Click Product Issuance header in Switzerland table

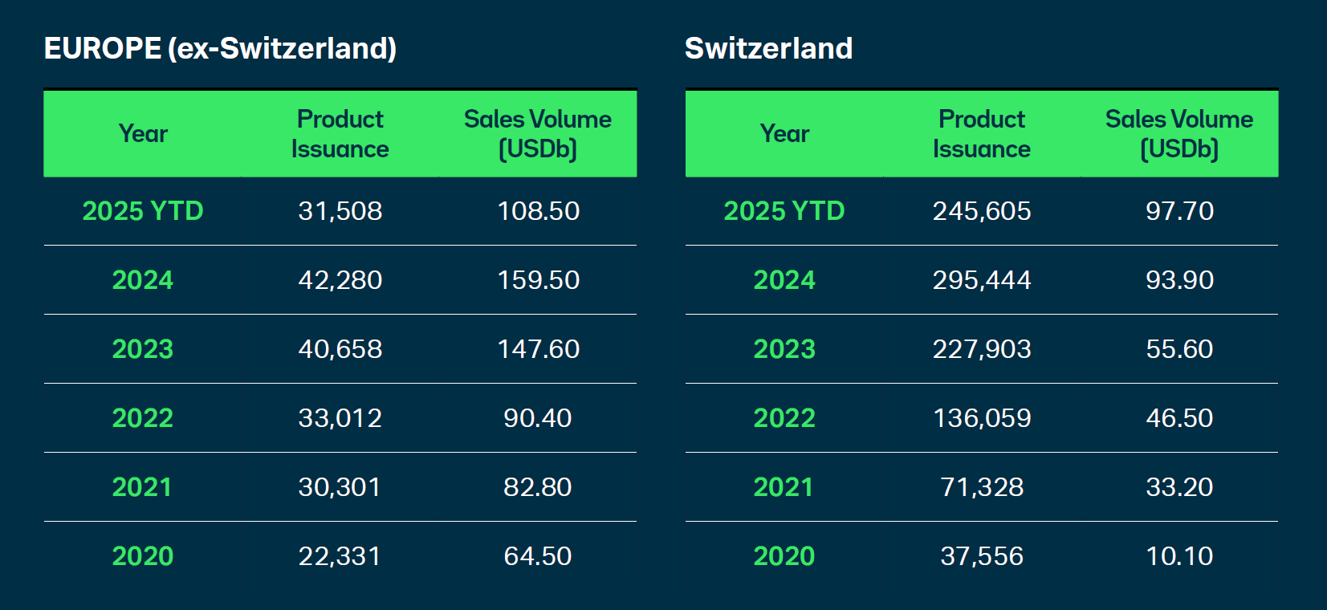pyautogui.click(x=981, y=133)
